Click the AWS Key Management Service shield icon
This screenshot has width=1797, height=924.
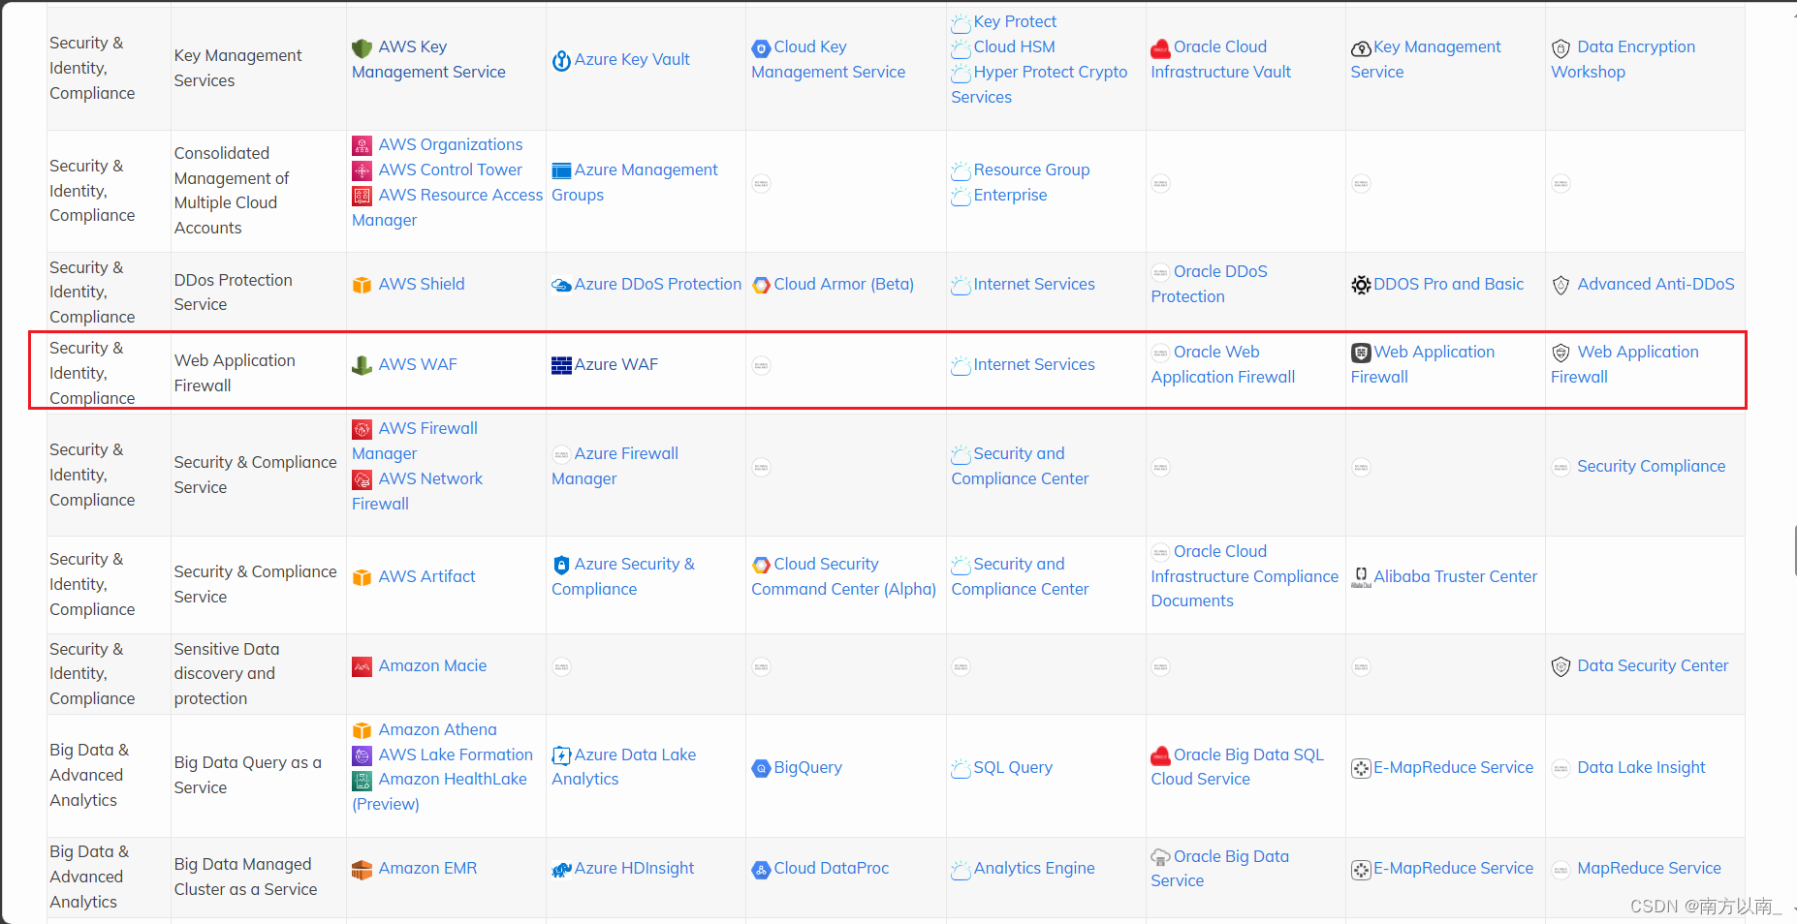tap(362, 48)
